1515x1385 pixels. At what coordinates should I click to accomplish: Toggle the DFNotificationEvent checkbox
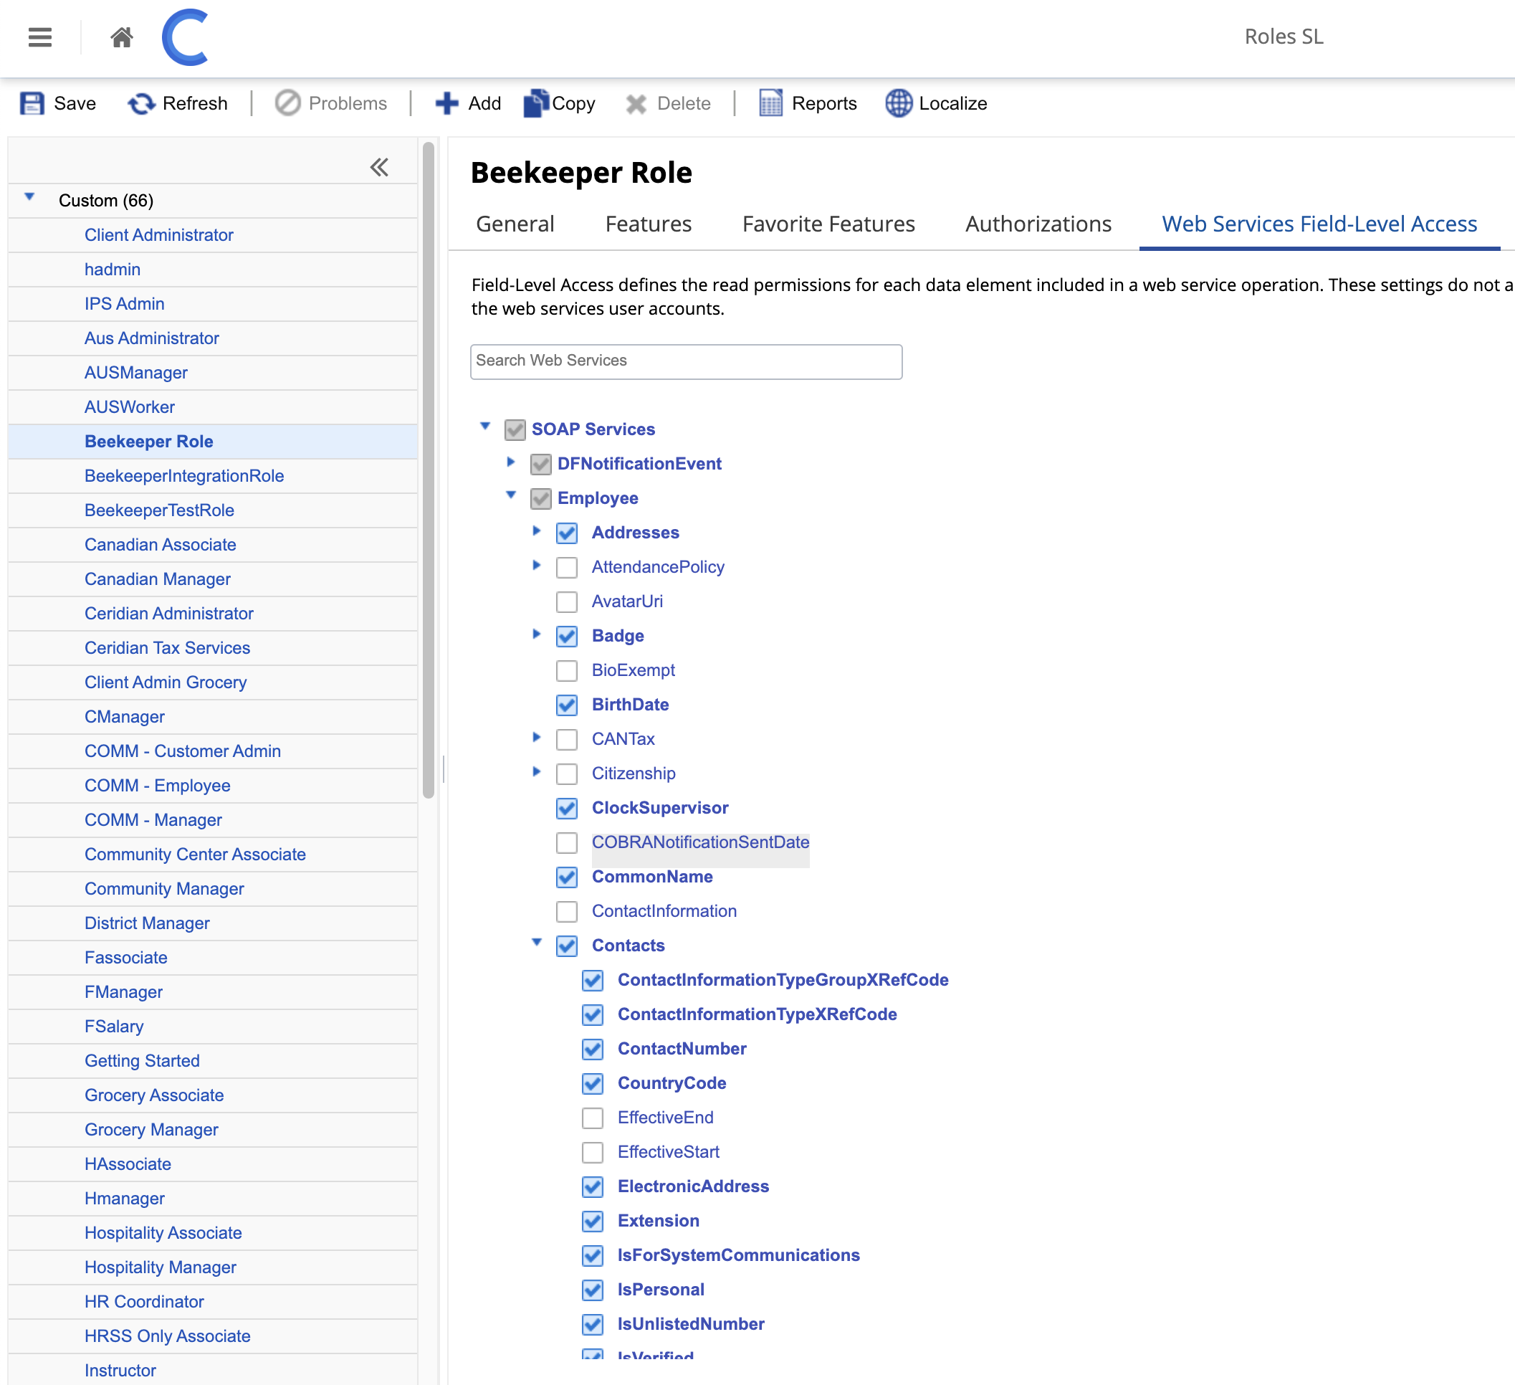pos(541,464)
